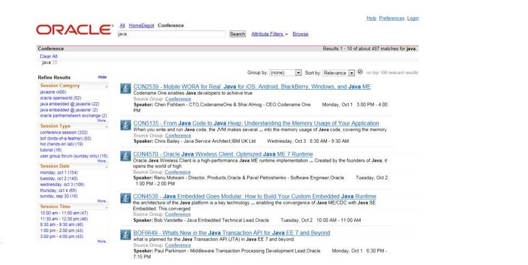Image resolution: width=528 pixels, height=265 pixels.
Task: Switch to the HomeDepot source tab
Action: pyautogui.click(x=141, y=25)
